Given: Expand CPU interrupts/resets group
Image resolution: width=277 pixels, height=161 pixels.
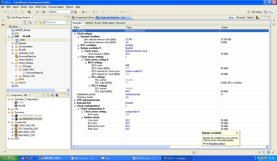Looking at the screenshot, I should click(75, 100).
